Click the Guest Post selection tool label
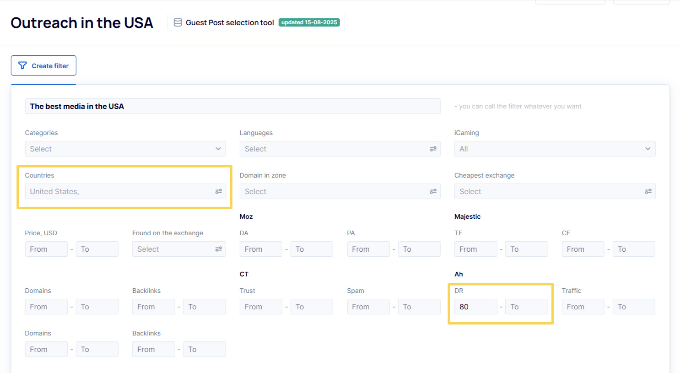This screenshot has height=373, width=680. pos(230,22)
